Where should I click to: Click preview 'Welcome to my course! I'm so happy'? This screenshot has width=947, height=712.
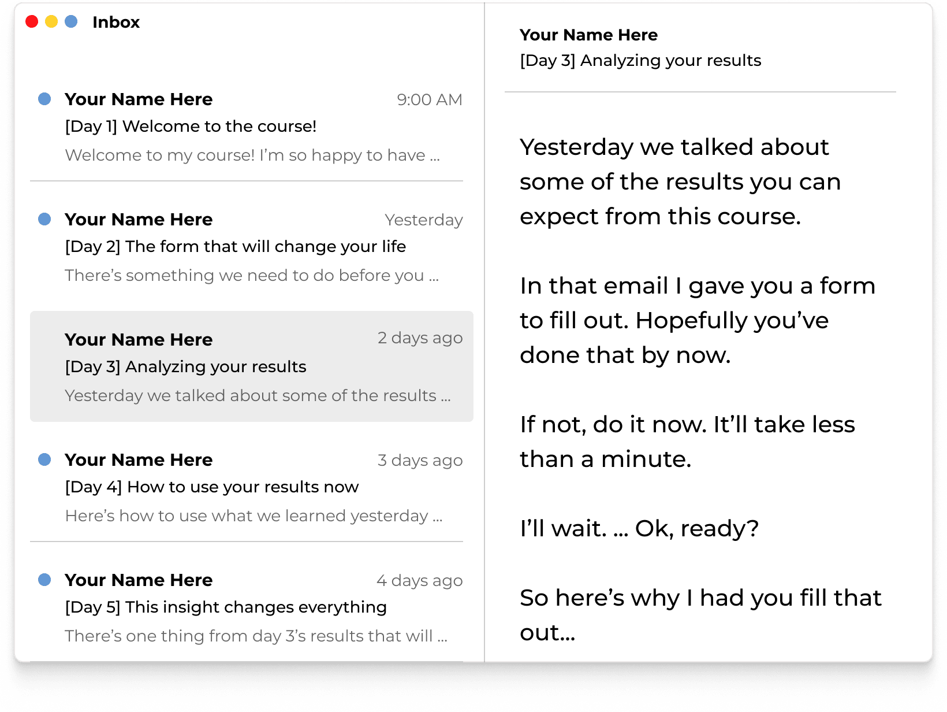252,155
